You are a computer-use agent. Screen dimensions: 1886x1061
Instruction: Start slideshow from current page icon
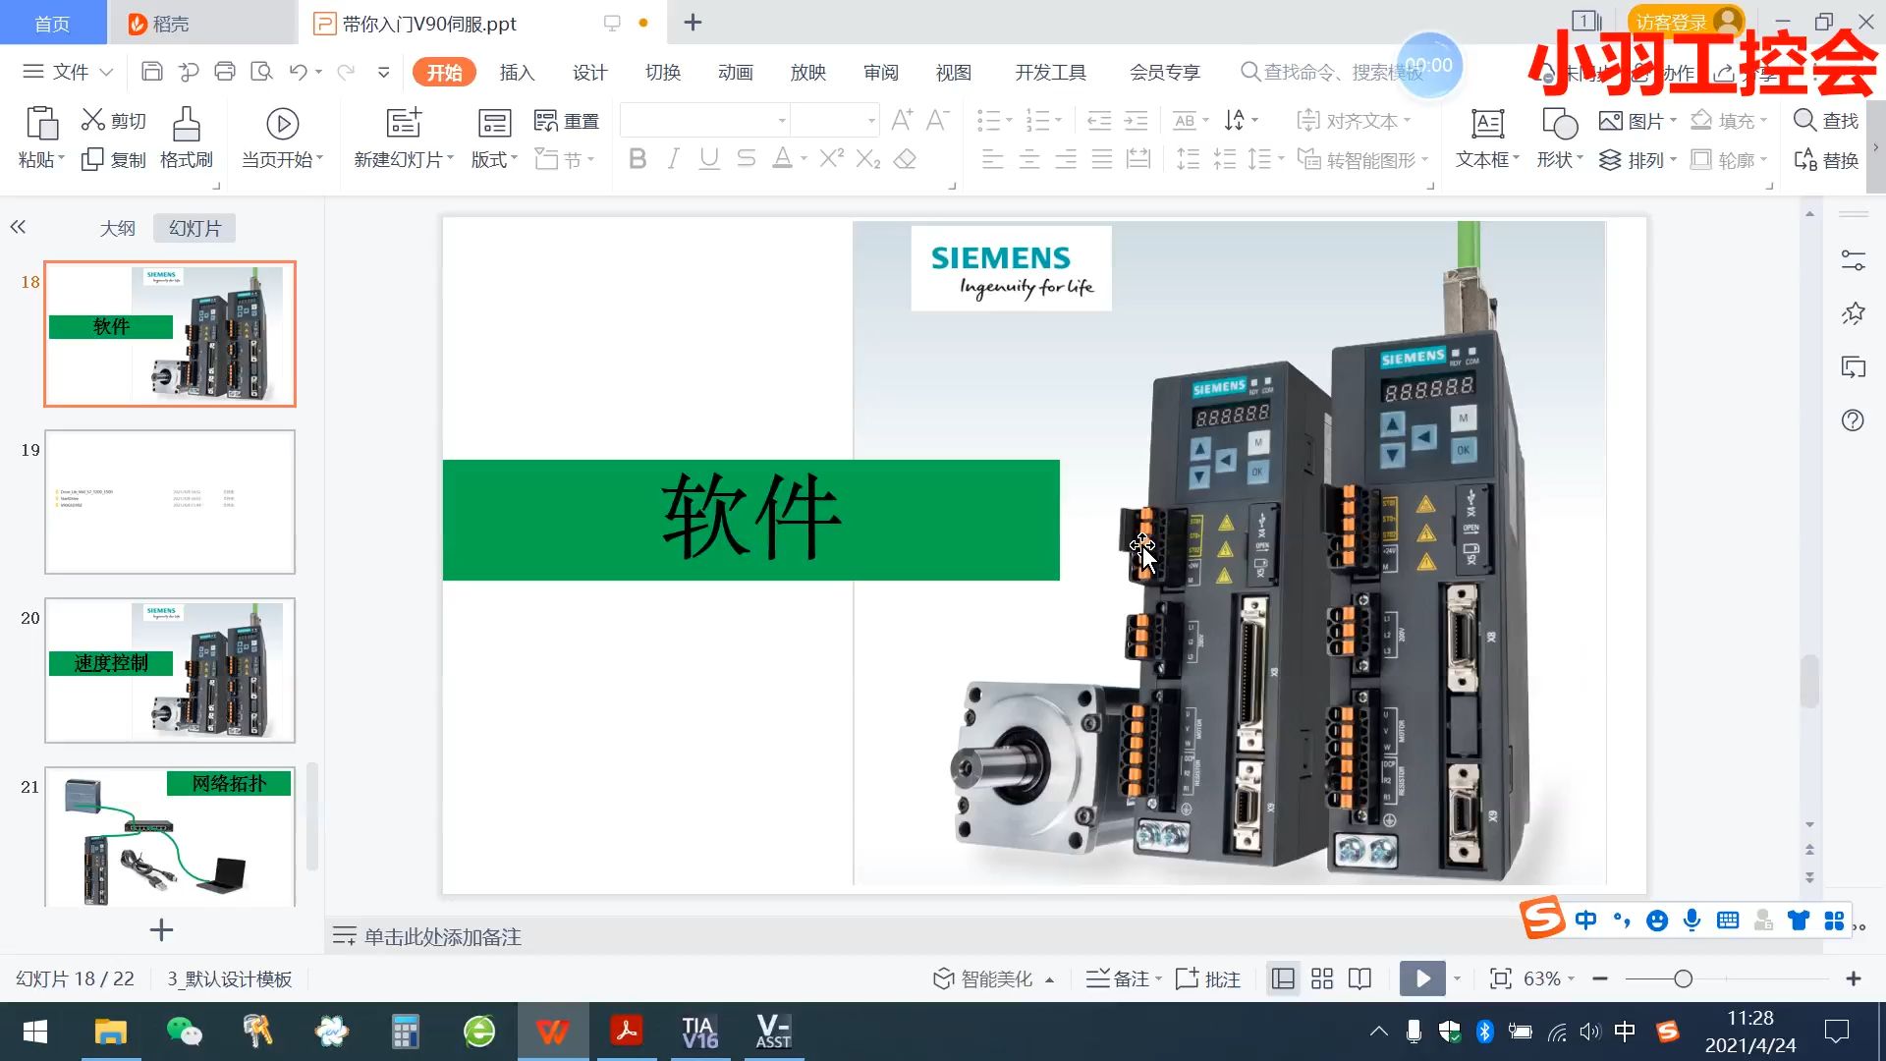tap(282, 124)
